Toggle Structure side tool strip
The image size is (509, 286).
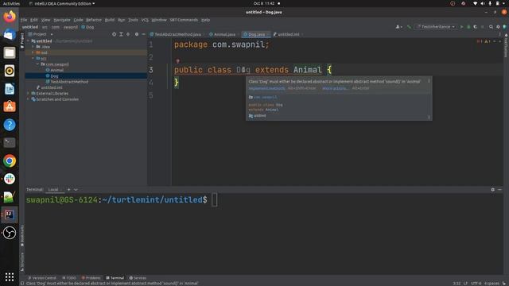coord(22,262)
